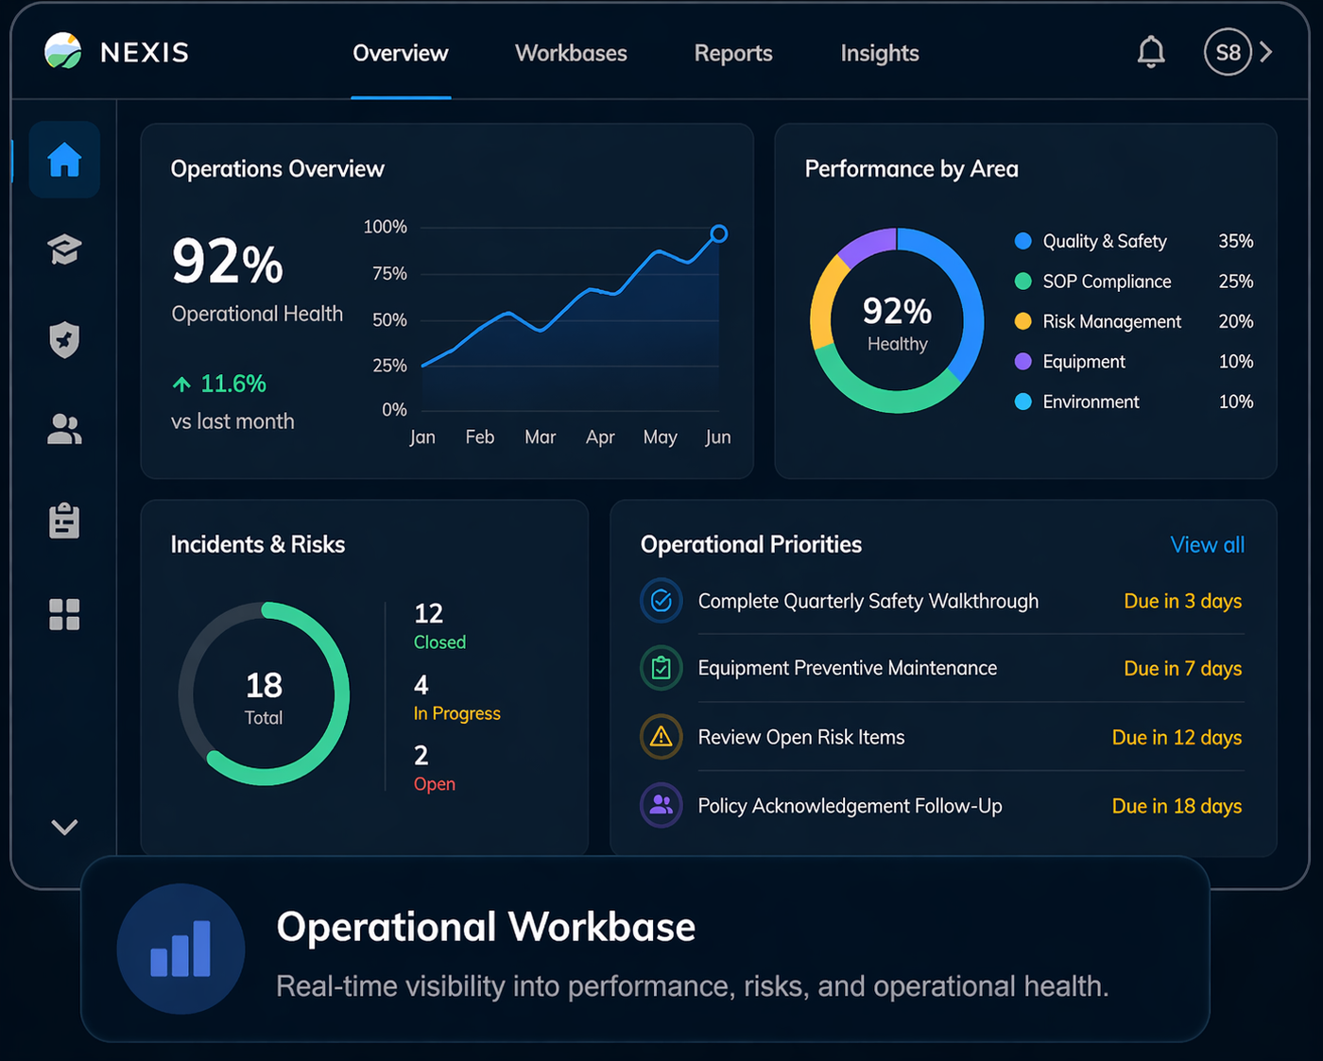Viewport: 1323px width, 1061px height.
Task: Expand the sidebar via the bottom chevron
Action: 64,827
